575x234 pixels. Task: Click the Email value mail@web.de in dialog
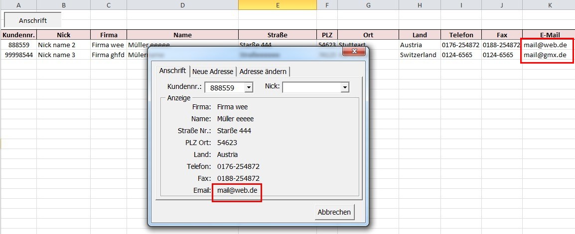tap(238, 190)
